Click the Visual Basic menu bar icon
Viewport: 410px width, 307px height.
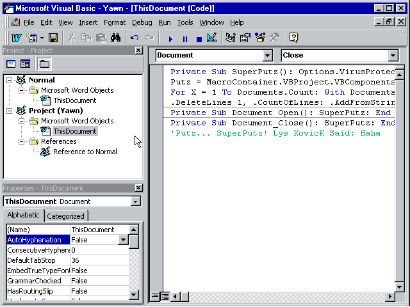(x=15, y=23)
